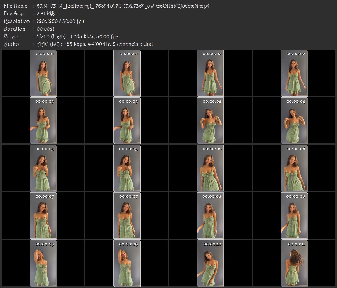Click the audio codec line AAC (LC)
This screenshot has height=288, width=337.
(x=95, y=44)
